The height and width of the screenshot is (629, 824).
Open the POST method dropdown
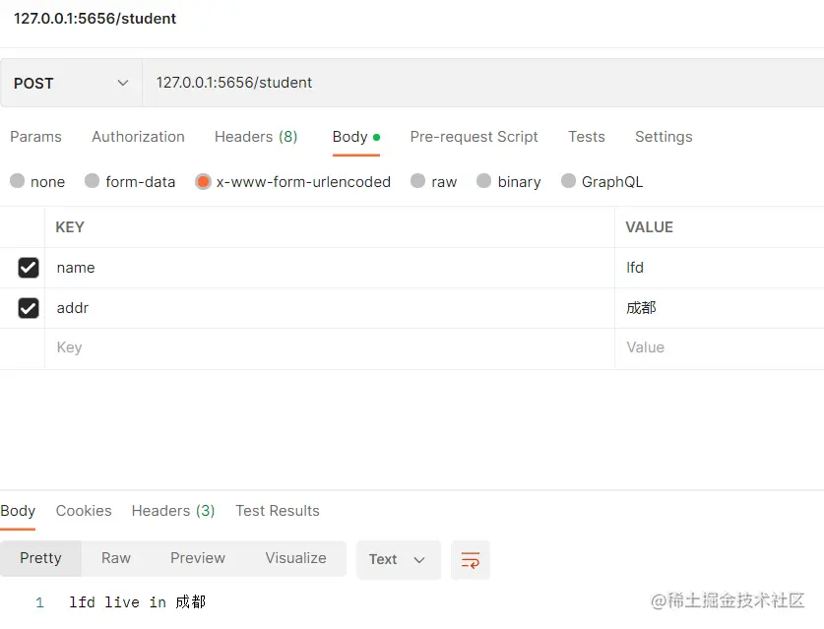tap(71, 83)
